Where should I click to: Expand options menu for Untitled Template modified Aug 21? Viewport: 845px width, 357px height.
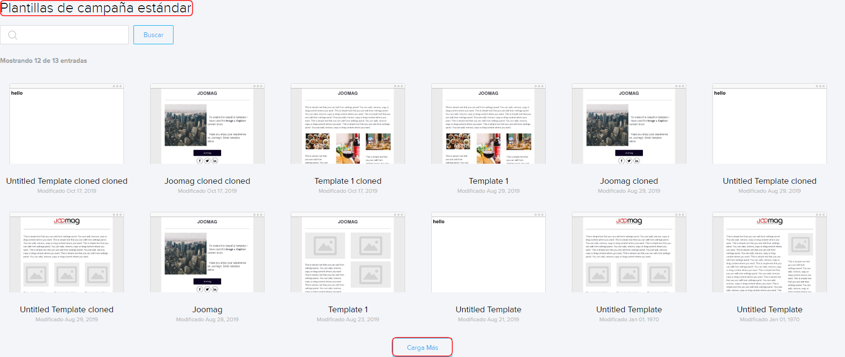(x=539, y=215)
